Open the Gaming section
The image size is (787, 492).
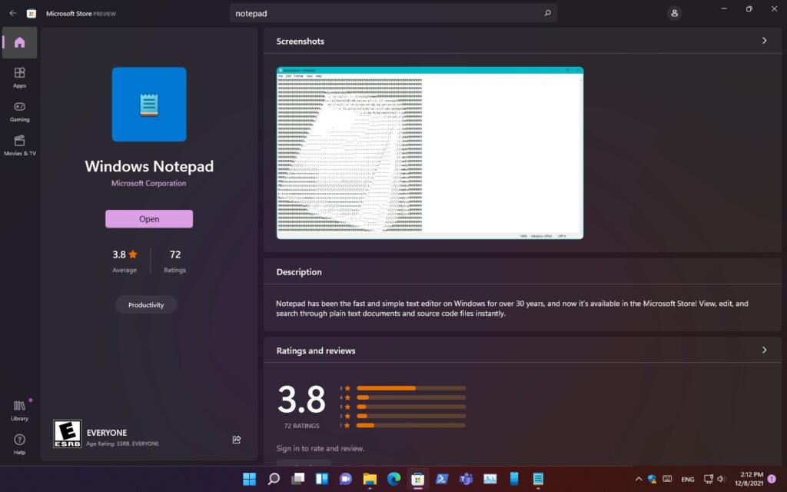click(19, 111)
